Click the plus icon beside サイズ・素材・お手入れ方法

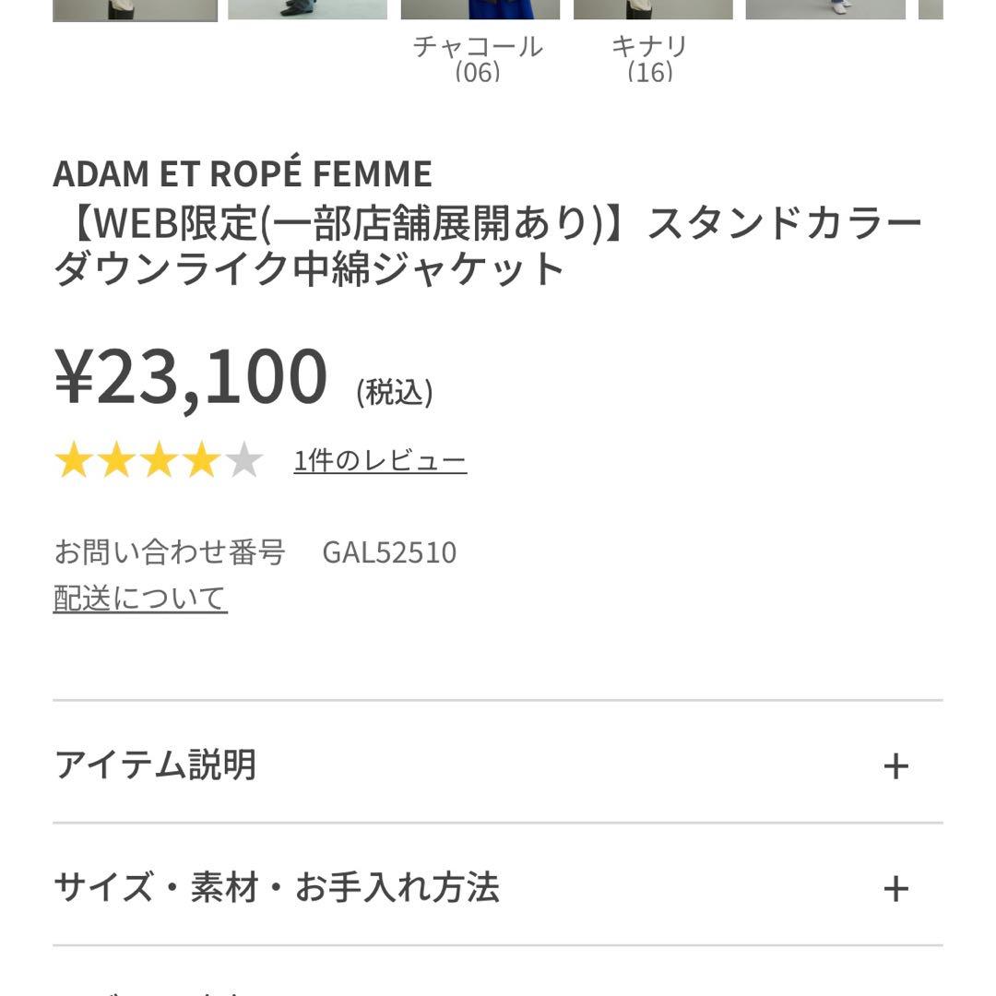895,888
